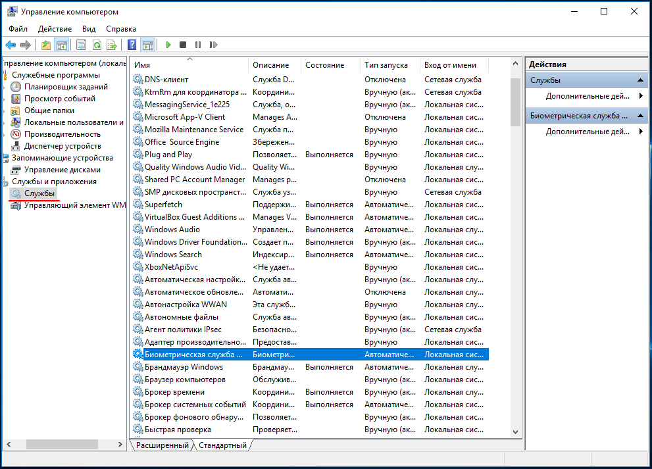Start the service with the green play button

click(168, 45)
